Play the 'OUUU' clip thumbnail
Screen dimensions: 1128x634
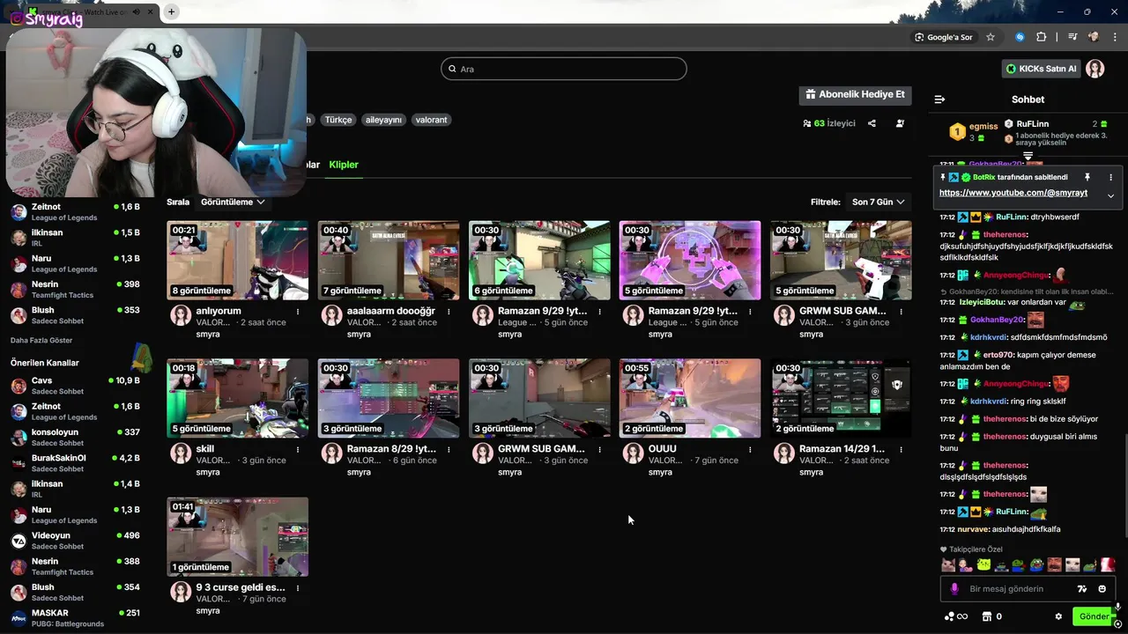690,398
